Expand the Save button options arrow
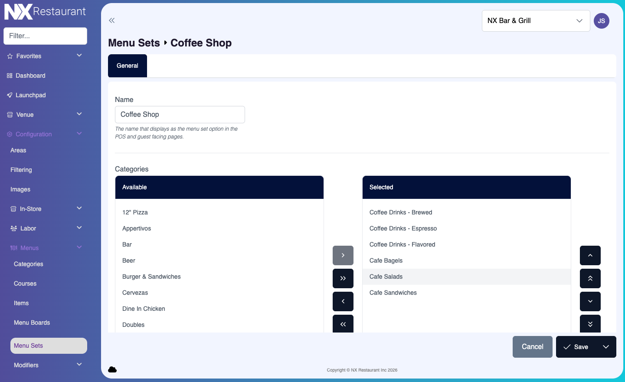 [x=606, y=347]
